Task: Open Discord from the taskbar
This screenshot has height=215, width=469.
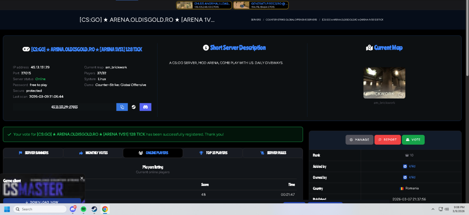Action: [x=73, y=209]
